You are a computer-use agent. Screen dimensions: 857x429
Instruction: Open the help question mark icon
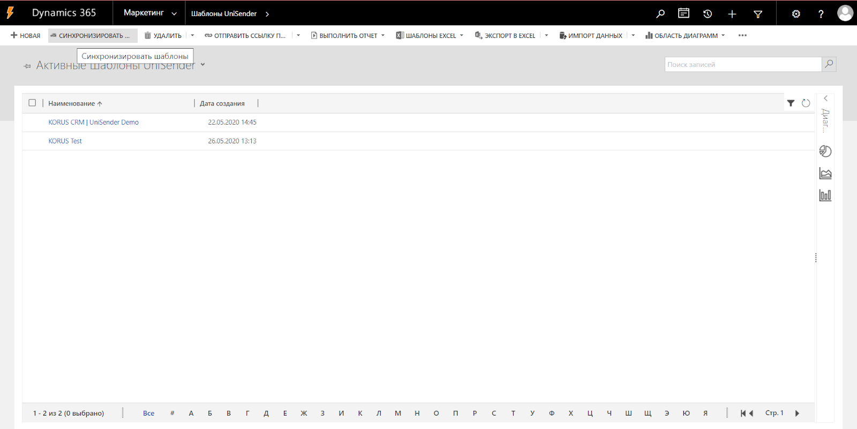coord(821,14)
